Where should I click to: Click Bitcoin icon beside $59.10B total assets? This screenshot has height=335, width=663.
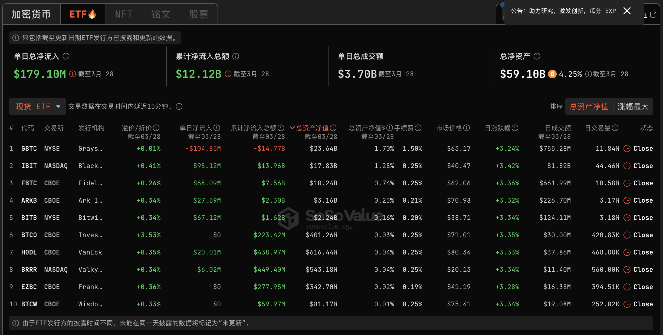point(553,74)
